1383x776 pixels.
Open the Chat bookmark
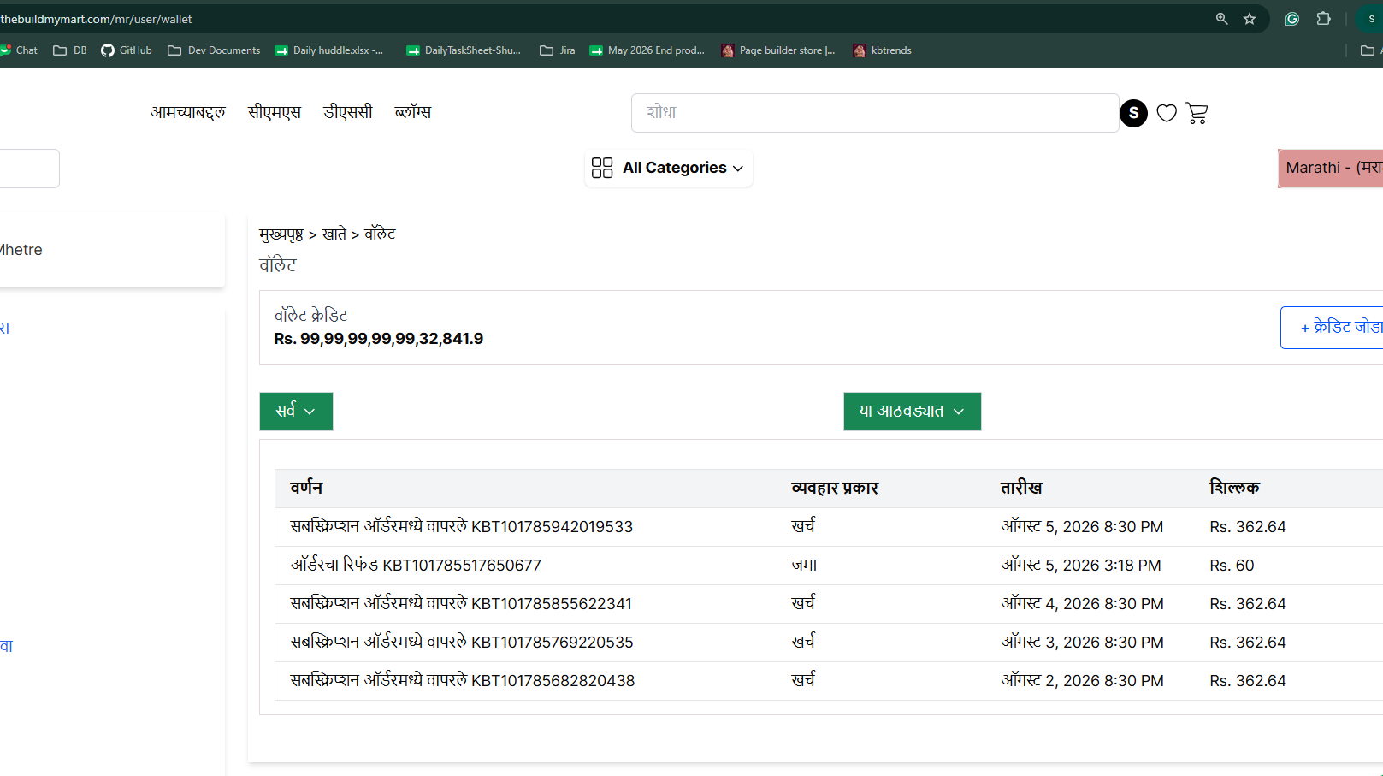pos(20,50)
